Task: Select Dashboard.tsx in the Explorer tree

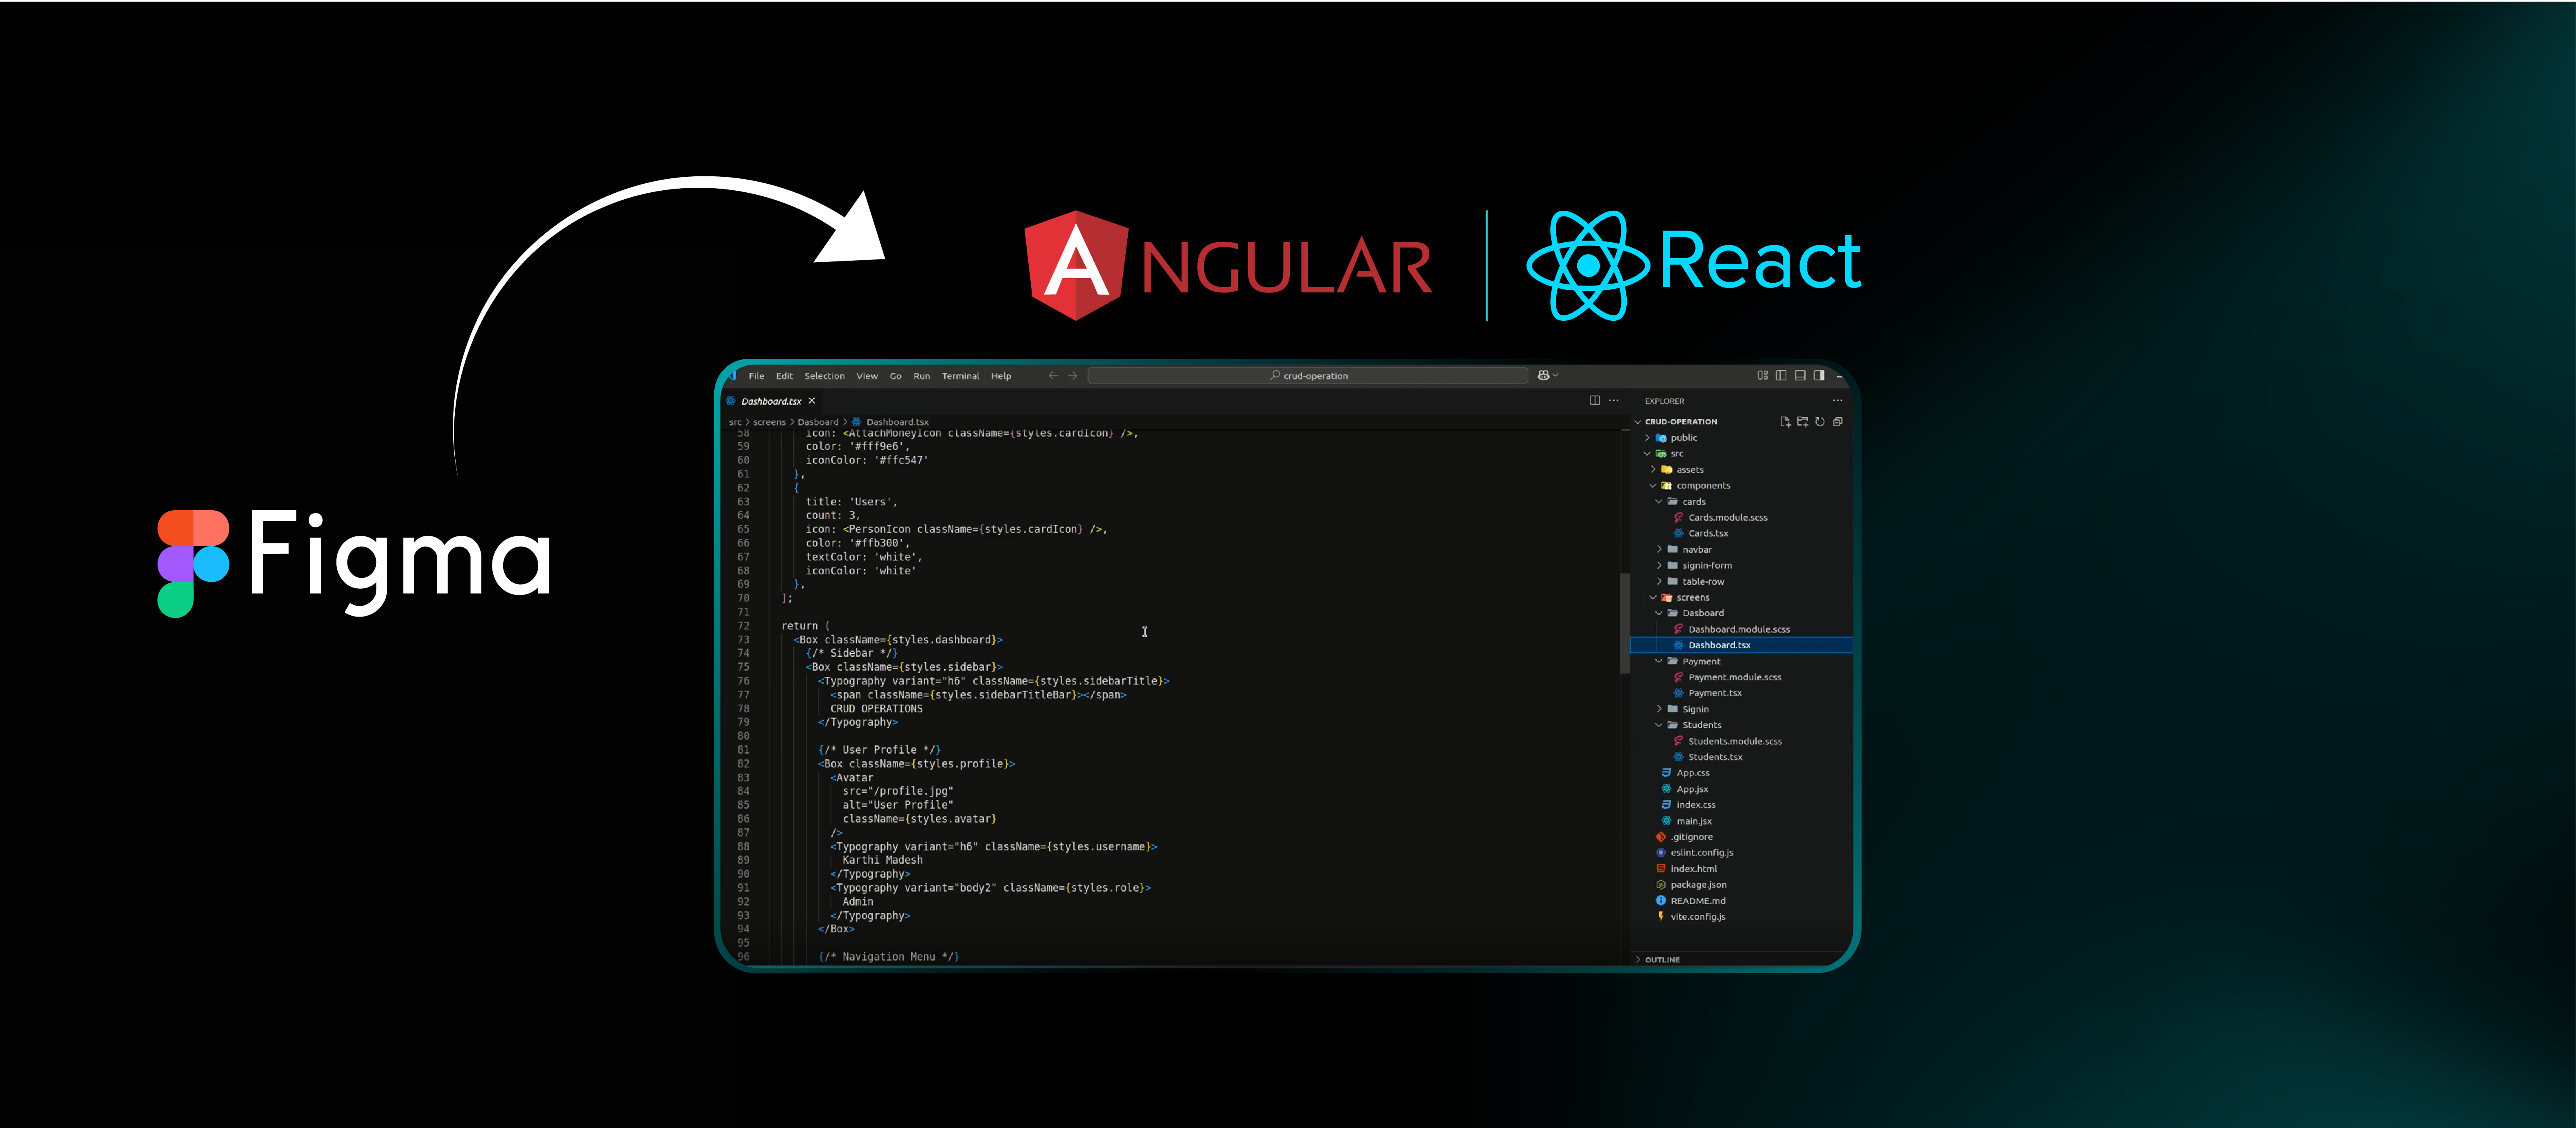Action: point(1742,646)
